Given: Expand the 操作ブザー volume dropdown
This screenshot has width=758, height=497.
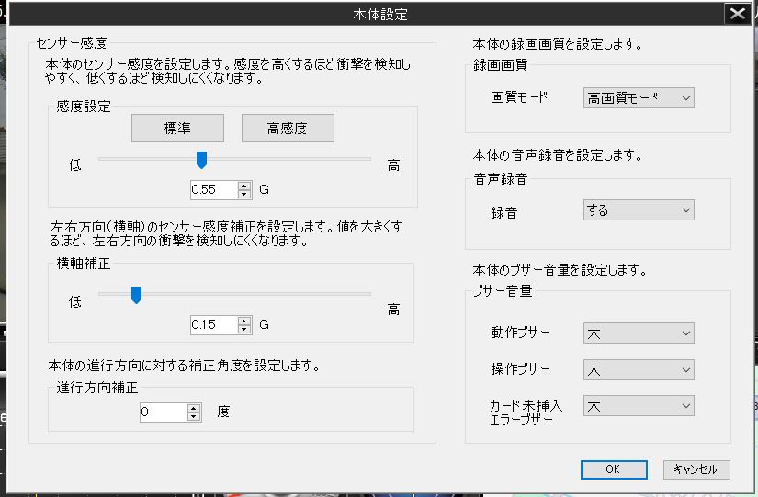Looking at the screenshot, I should tap(639, 369).
